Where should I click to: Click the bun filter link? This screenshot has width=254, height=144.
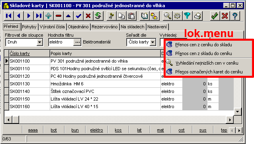pos(75,130)
